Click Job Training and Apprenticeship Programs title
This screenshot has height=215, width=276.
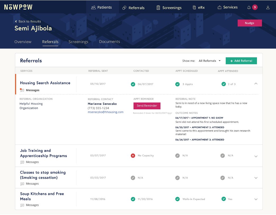pos(43,153)
